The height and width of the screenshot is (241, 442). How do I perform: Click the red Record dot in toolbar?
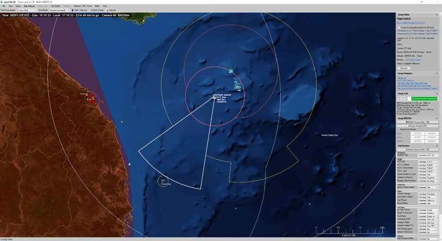(x=107, y=10)
